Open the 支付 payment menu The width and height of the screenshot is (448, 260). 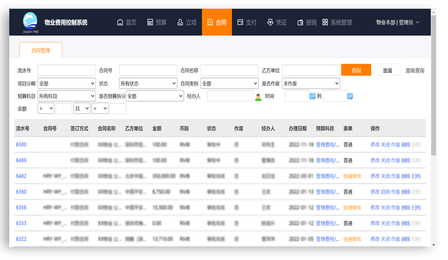click(247, 23)
